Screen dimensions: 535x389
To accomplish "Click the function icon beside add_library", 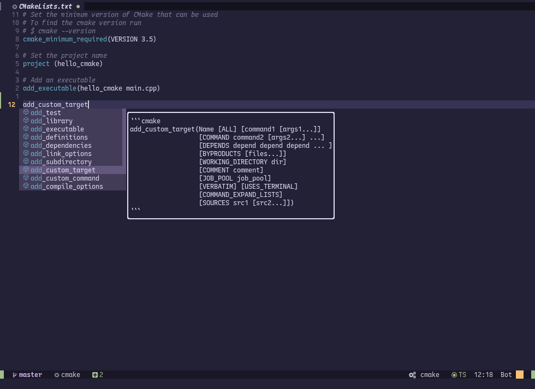I will [x=26, y=121].
